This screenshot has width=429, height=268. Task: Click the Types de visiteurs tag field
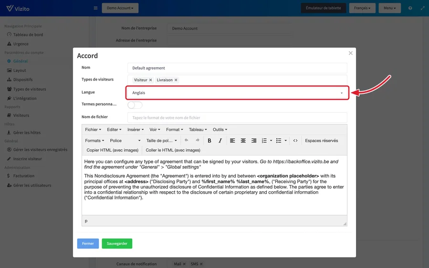click(x=237, y=80)
